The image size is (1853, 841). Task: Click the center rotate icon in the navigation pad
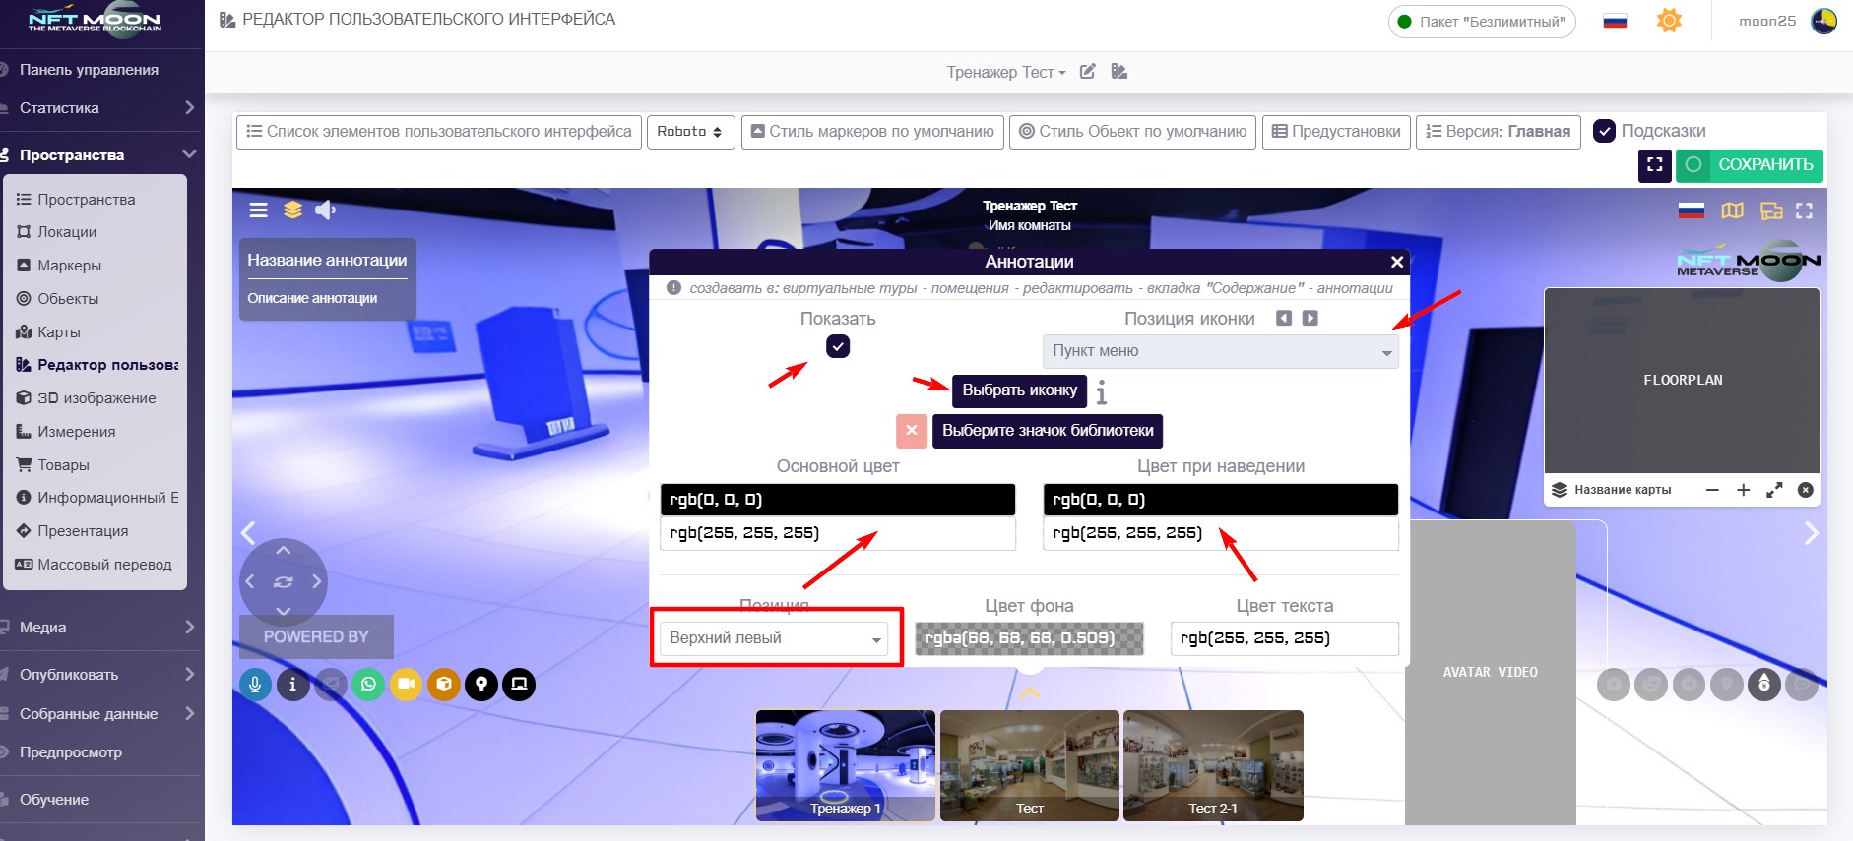coord(284,581)
